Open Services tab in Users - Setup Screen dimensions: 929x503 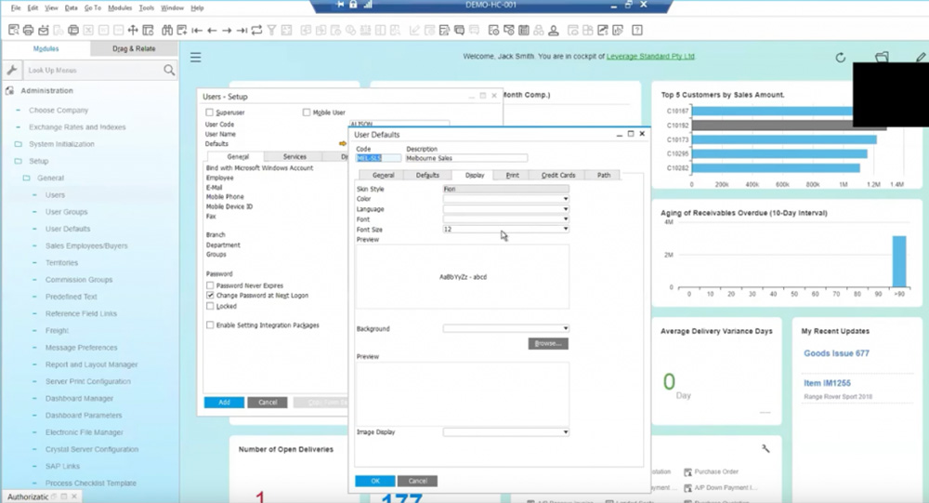294,156
